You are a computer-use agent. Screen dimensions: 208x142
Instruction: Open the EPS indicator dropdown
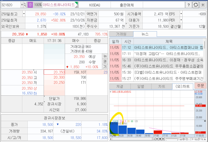[x=181, y=14]
